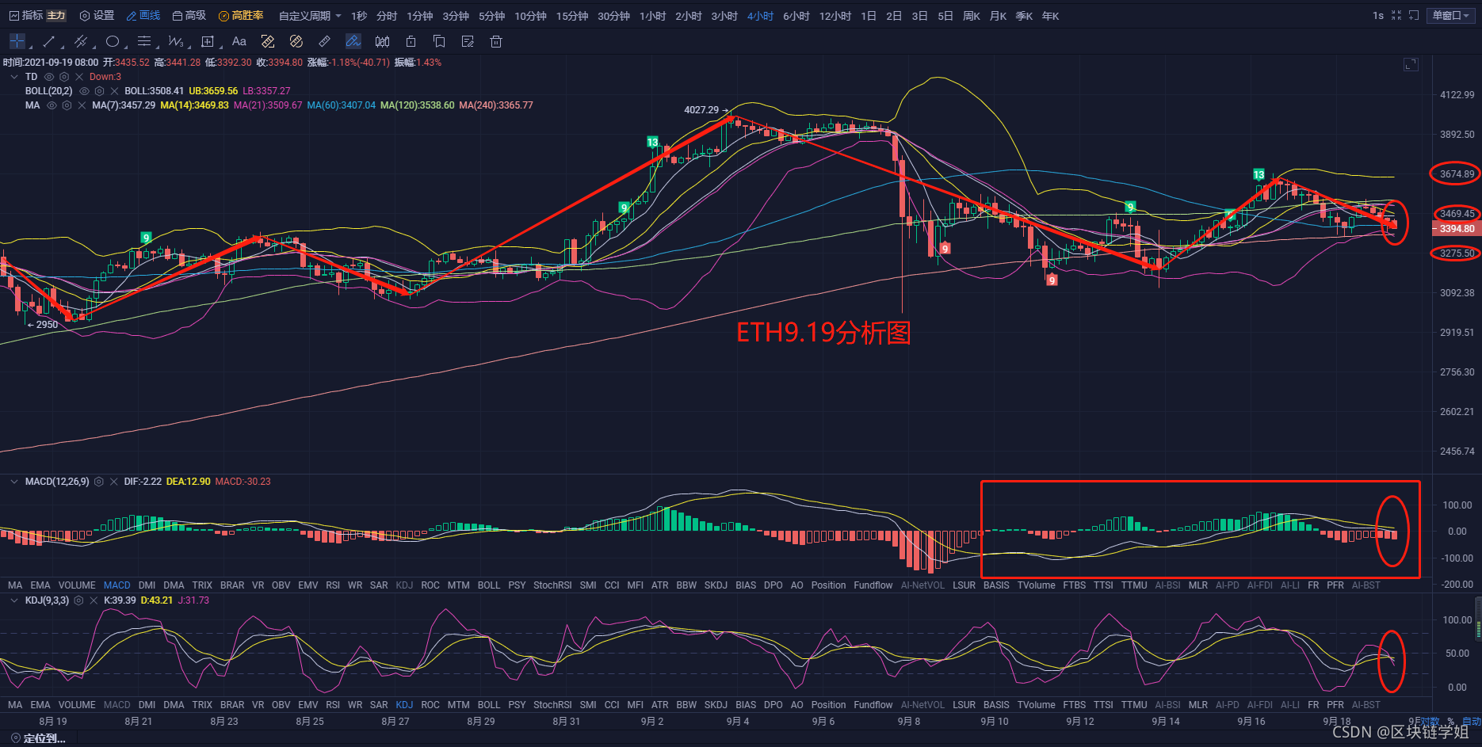
Task: Select KDJ in the MACD panel indicator row
Action: point(404,585)
